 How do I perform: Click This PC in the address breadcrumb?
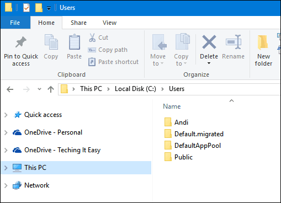coord(91,89)
